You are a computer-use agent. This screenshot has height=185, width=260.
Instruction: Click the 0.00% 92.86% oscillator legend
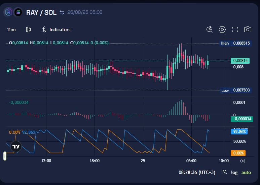pyautogui.click(x=22, y=132)
